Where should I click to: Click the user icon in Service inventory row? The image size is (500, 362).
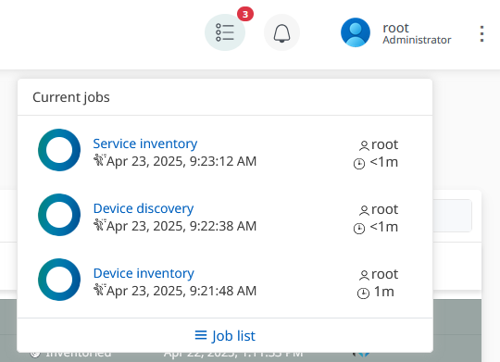364,145
